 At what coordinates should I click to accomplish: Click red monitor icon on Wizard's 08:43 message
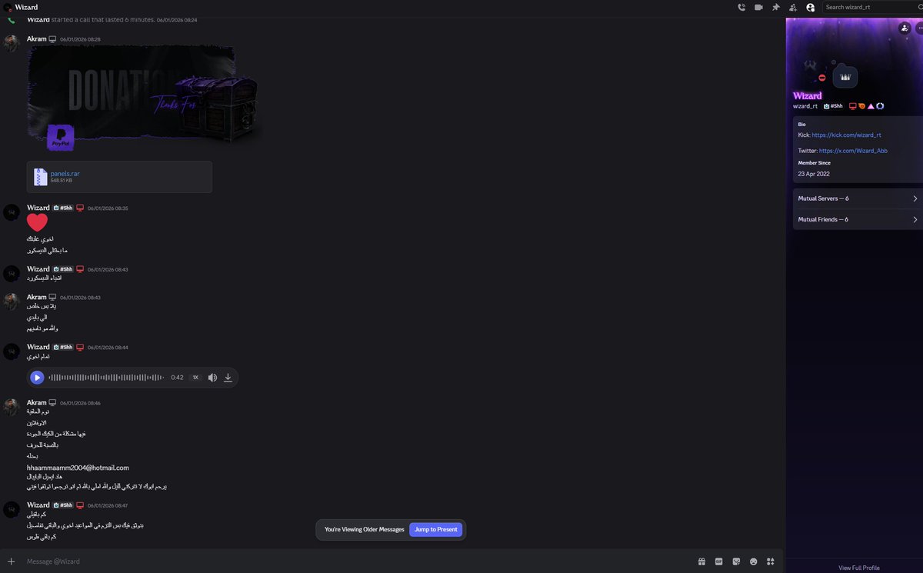pyautogui.click(x=80, y=269)
